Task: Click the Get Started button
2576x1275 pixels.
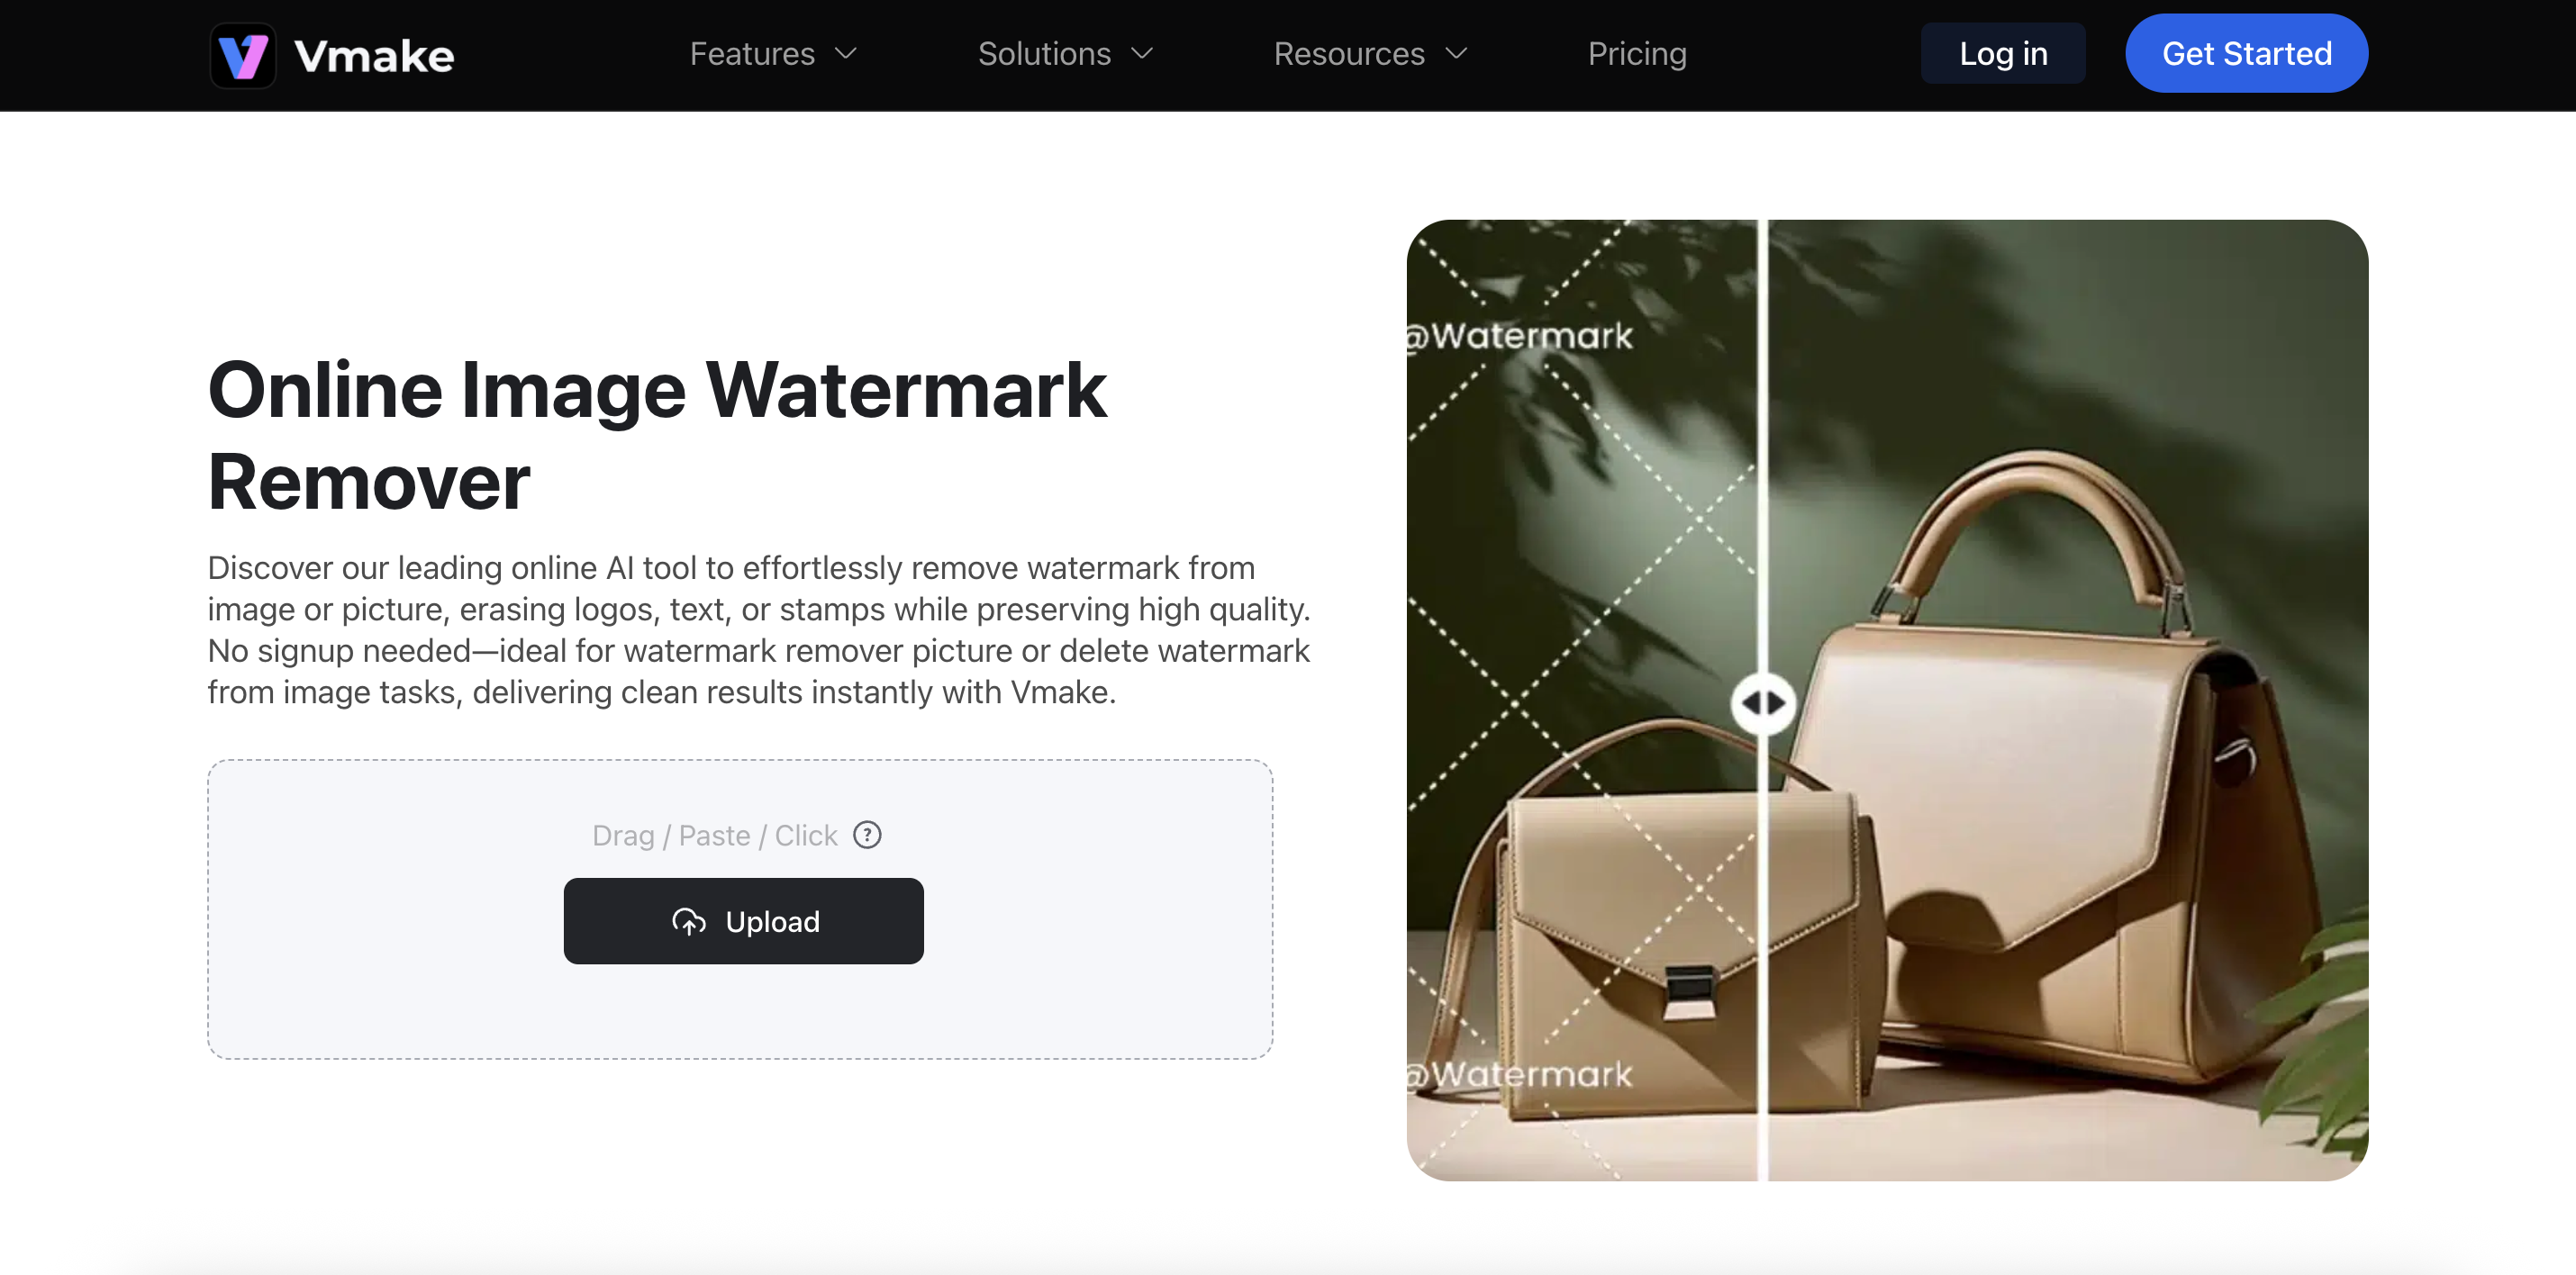Action: (x=2246, y=54)
